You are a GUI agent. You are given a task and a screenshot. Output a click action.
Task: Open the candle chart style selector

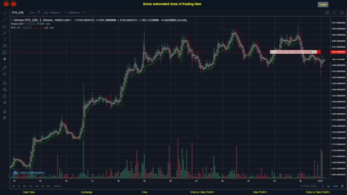[x=39, y=12]
